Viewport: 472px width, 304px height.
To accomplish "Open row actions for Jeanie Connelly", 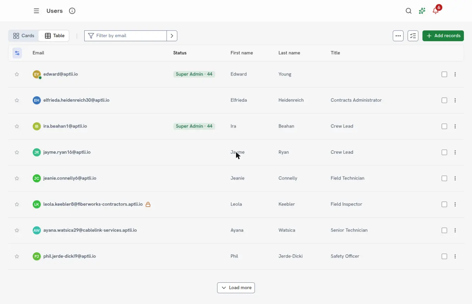I will (455, 179).
